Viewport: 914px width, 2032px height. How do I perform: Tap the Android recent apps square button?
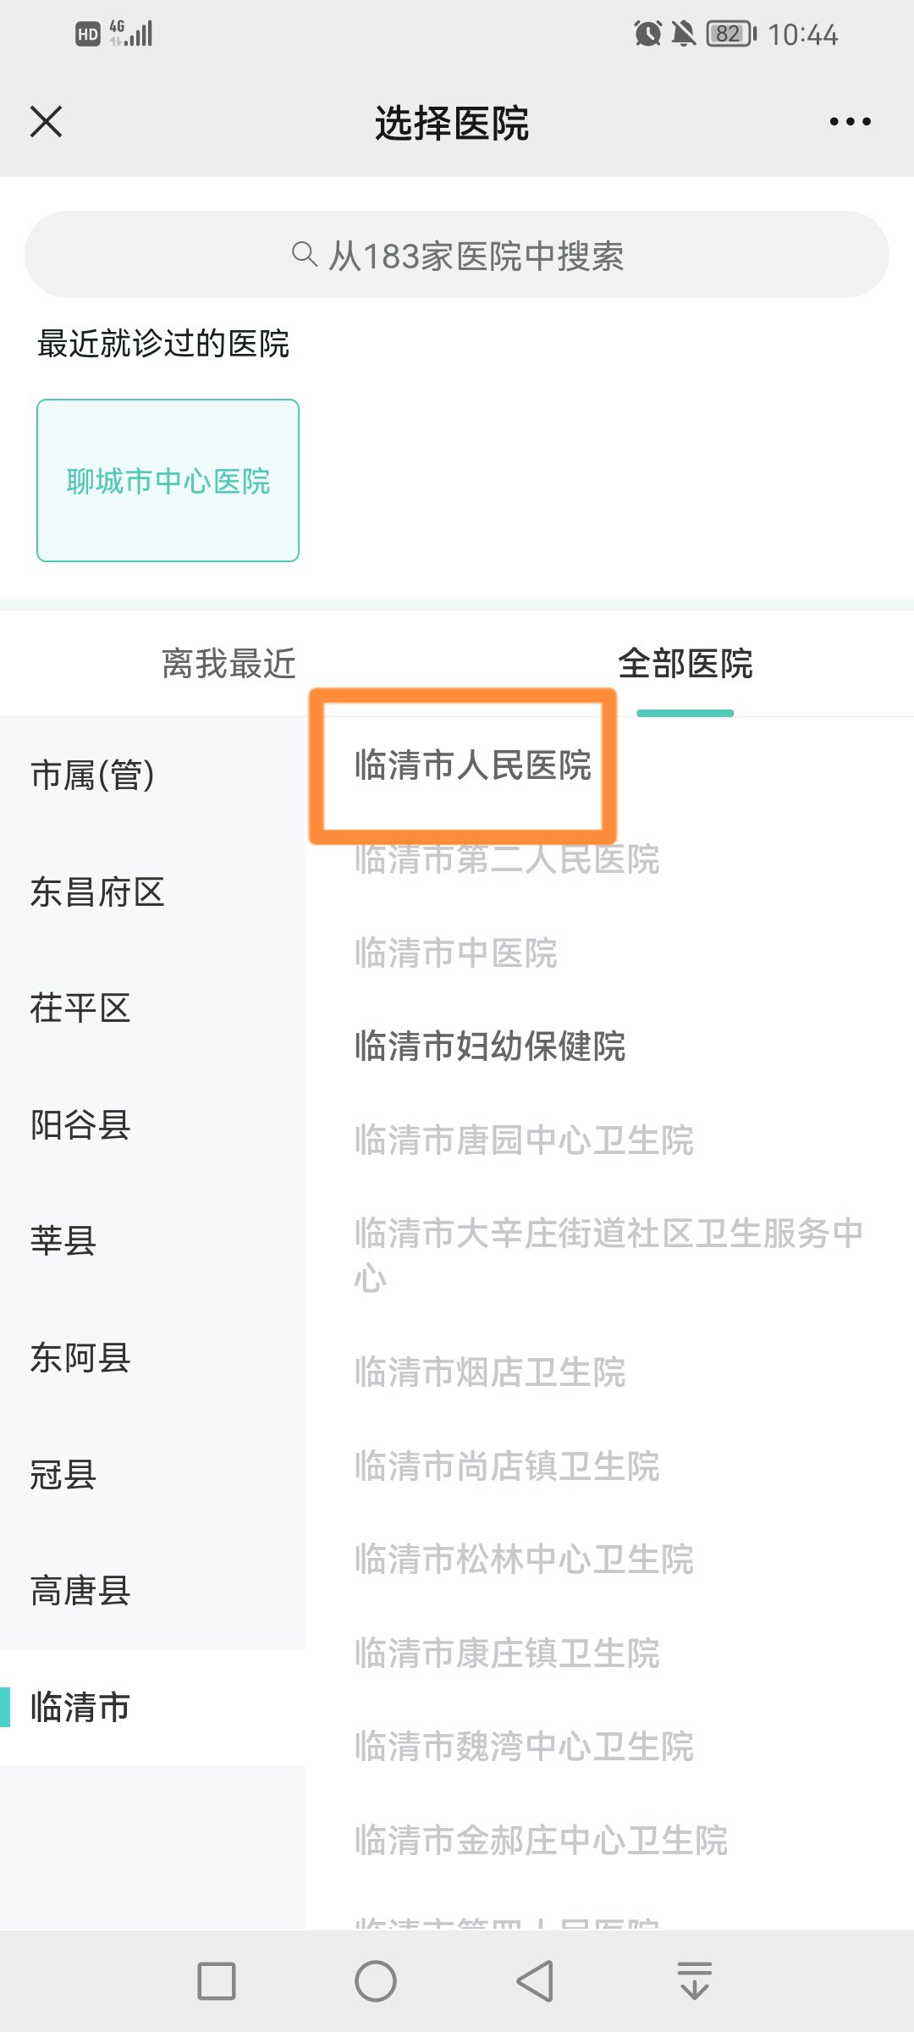[216, 1981]
